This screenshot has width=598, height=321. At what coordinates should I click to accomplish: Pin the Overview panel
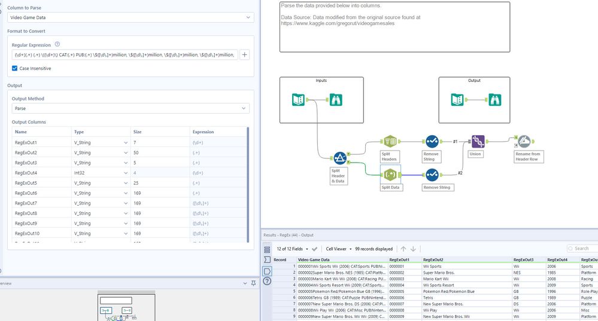tap(254, 283)
